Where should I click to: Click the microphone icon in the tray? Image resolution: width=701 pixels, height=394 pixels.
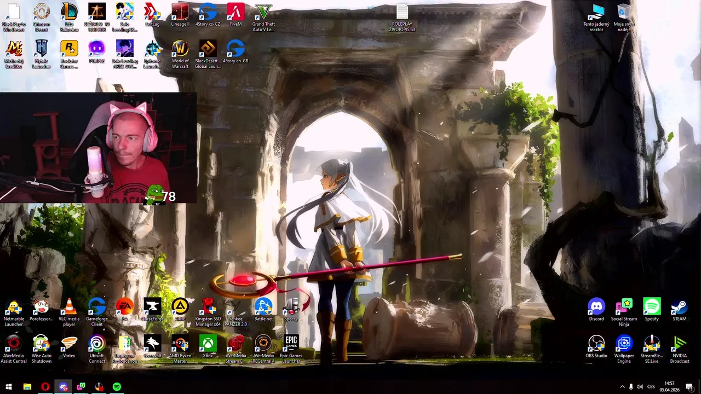pos(631,387)
